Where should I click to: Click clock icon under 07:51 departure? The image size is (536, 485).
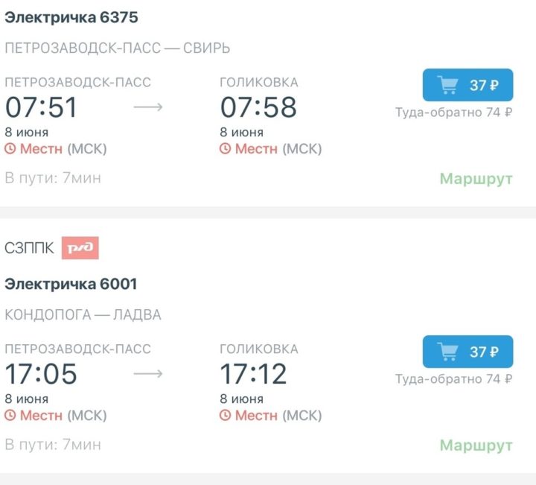pyautogui.click(x=10, y=149)
